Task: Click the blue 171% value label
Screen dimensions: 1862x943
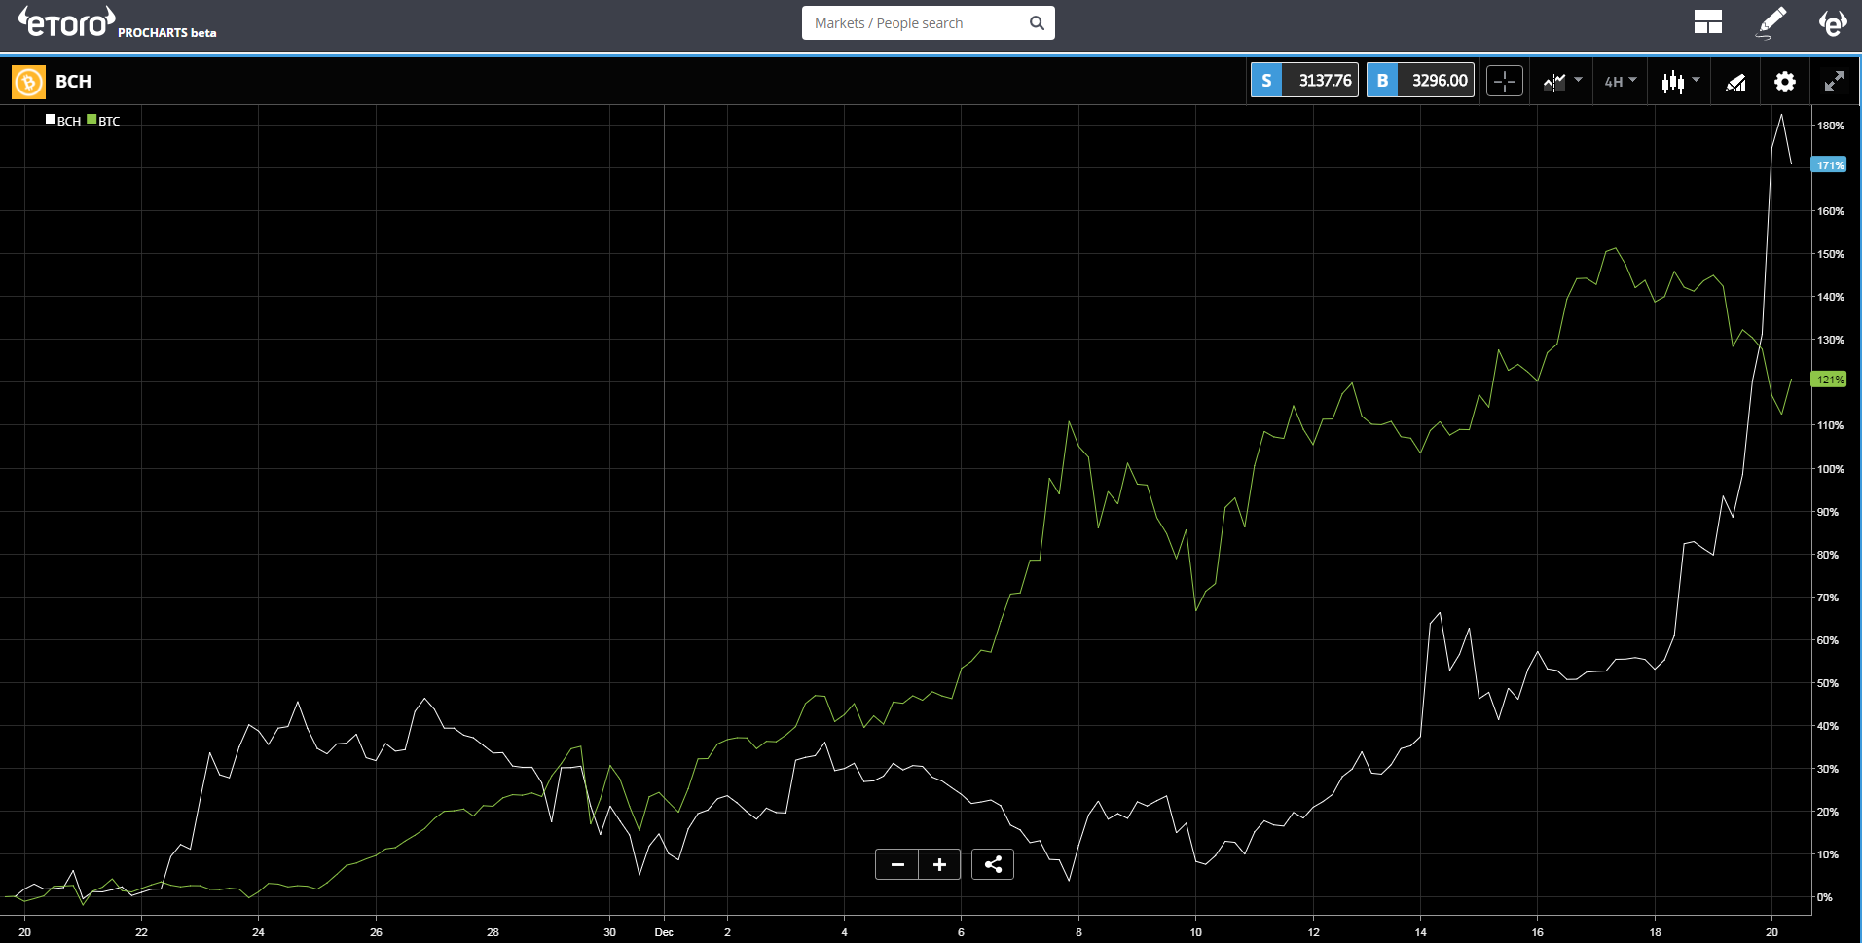Action: click(x=1829, y=165)
